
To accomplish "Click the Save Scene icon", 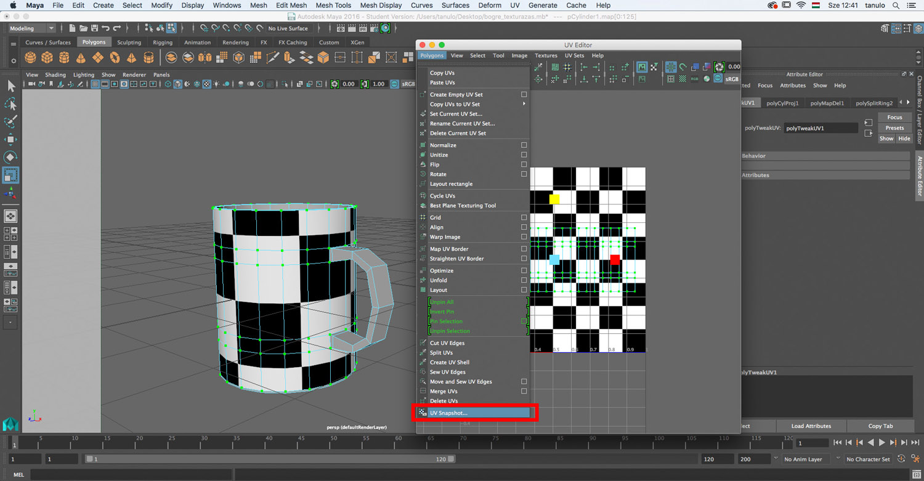I will (x=94, y=28).
